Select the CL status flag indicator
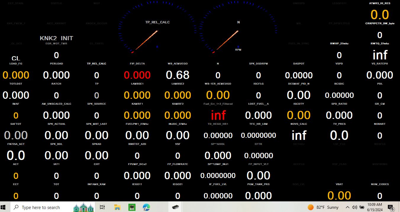400x212 pixels. 16,58
